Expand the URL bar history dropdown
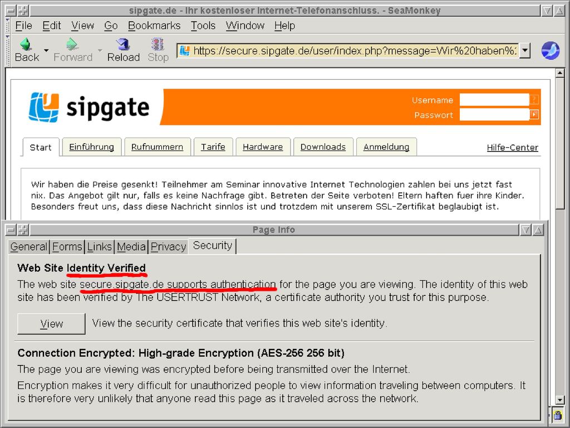Screen dimensions: 570x428 click(524, 51)
